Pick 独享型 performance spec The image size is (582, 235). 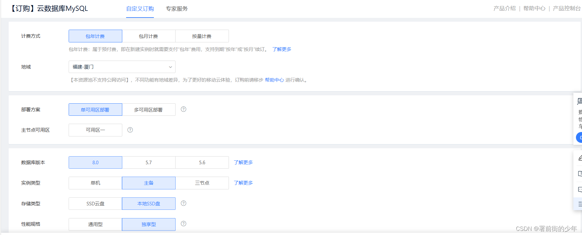(149, 224)
